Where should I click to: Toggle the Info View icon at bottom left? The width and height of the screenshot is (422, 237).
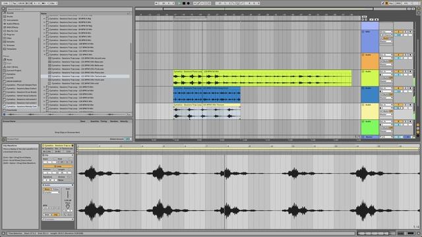[3, 234]
